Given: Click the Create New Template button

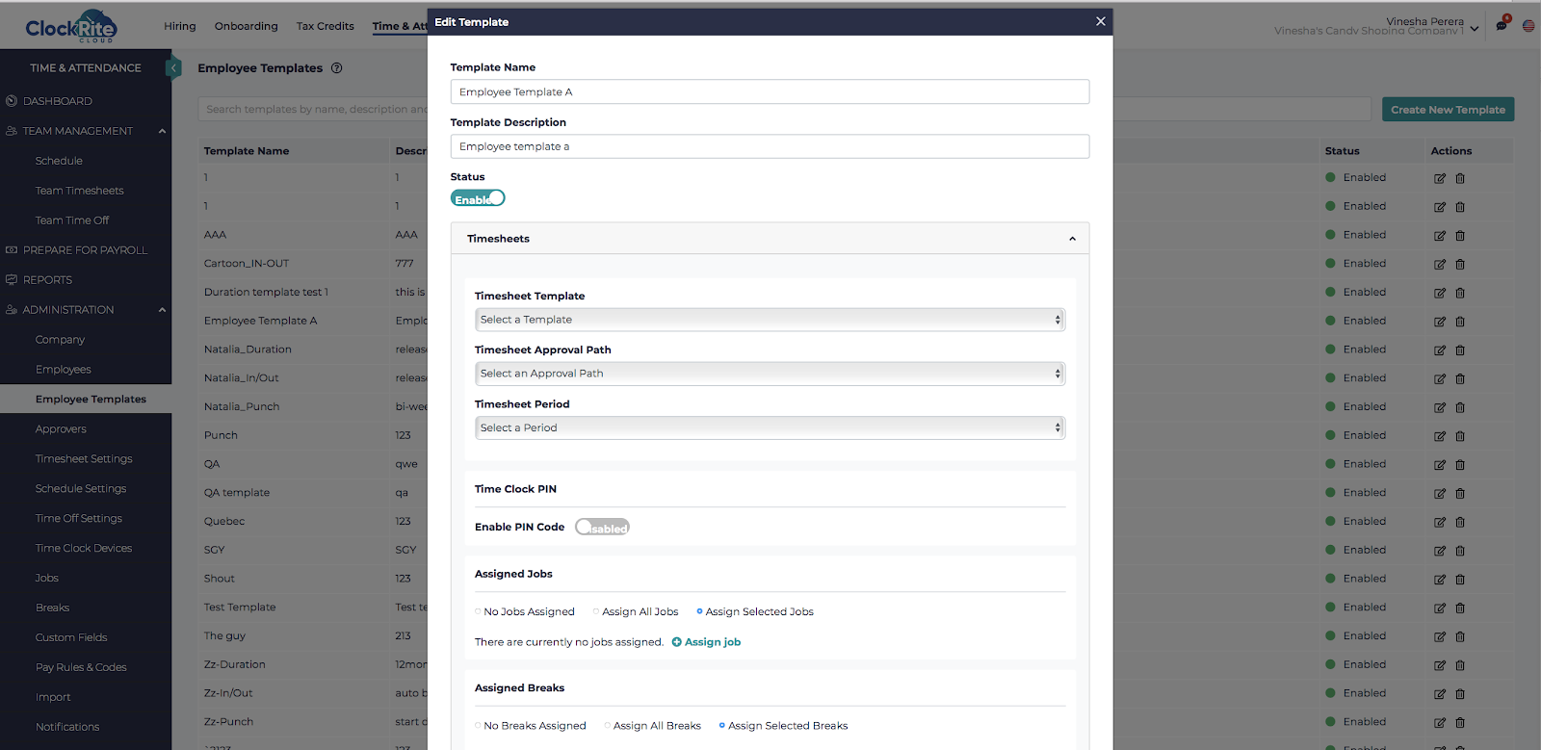Looking at the screenshot, I should click(1448, 110).
